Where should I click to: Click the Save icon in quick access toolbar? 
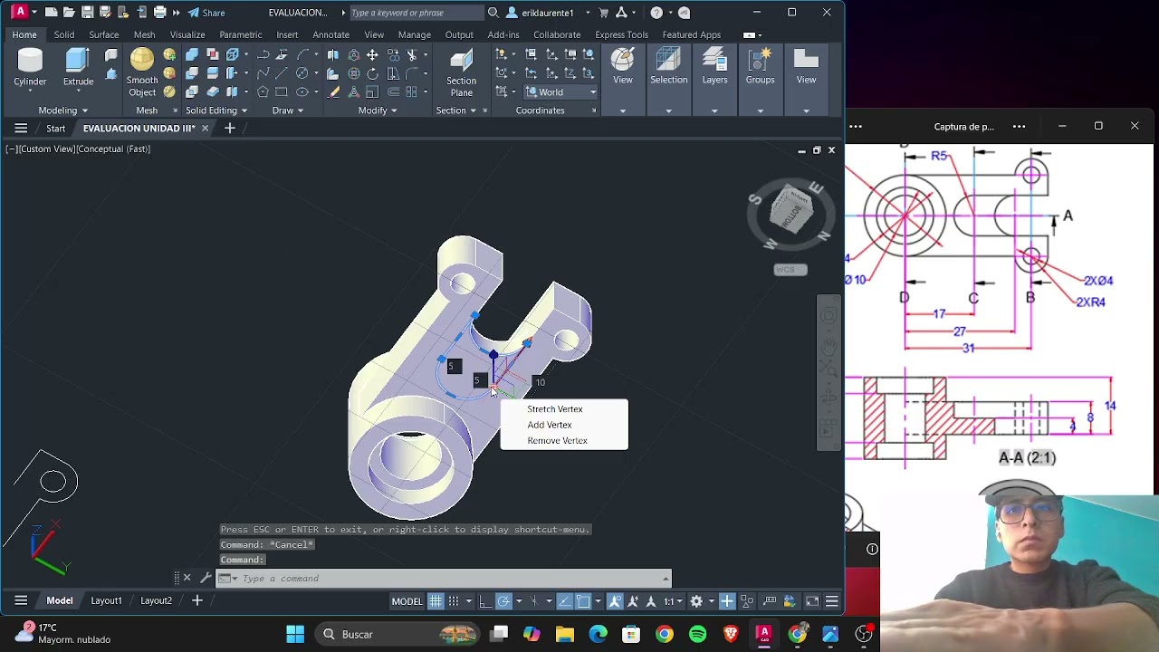click(x=87, y=13)
